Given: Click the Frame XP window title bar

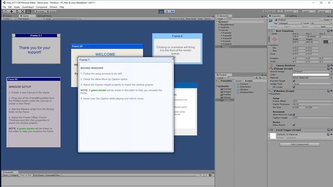Looking at the screenshot, I should 107,46.
